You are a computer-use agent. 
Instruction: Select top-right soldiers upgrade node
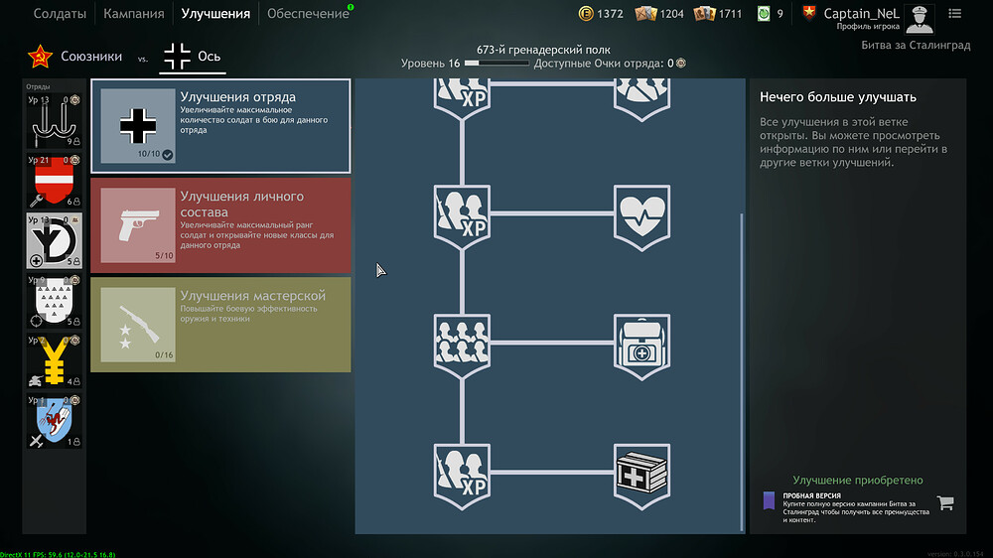click(642, 98)
